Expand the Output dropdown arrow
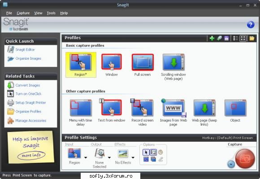260x179 pixels. (x=109, y=157)
